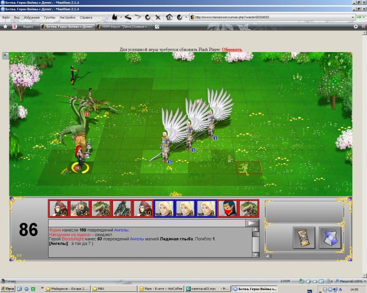Open капитаха03.max taskbar item

tap(208, 289)
